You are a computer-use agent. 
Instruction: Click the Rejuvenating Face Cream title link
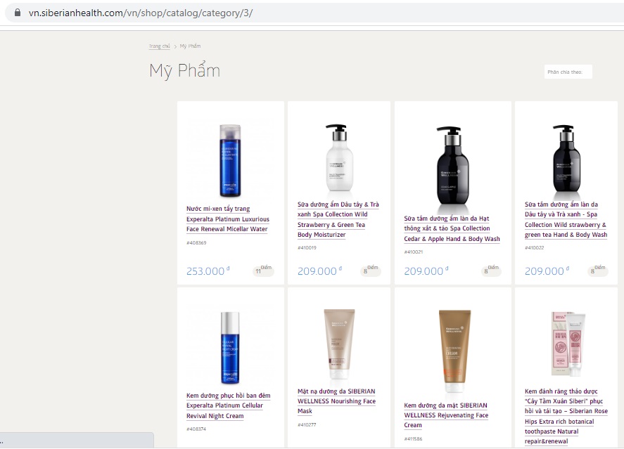(x=446, y=415)
